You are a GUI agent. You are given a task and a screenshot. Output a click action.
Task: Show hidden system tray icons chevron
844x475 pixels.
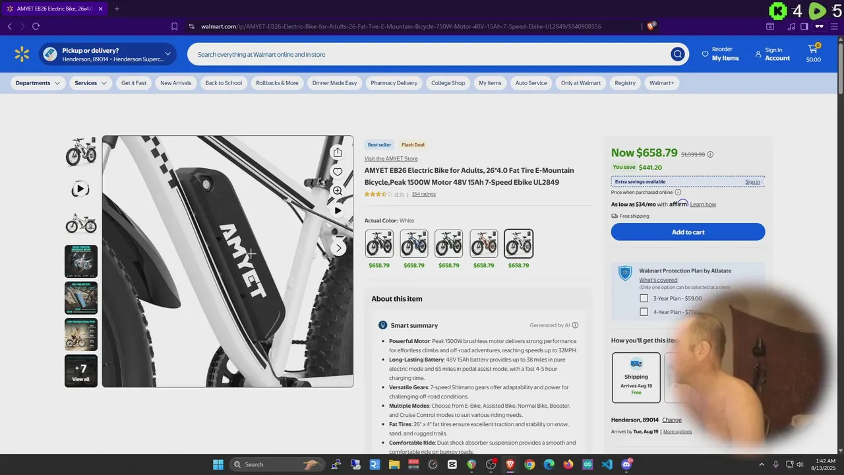click(762, 464)
